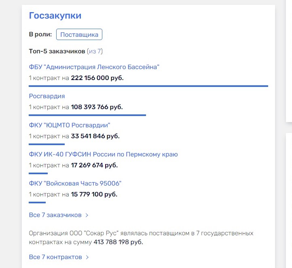View all contracts via Все 7 контрактов
Screen dimensions: 292x268
coord(55,257)
